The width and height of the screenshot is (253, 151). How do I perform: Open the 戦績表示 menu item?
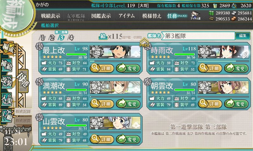(x=51, y=16)
